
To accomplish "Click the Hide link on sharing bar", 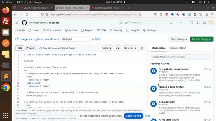I will point(147,116).
